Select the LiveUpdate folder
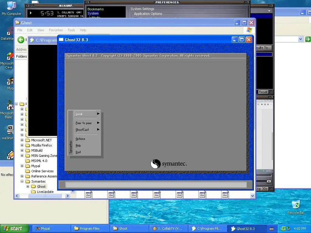 [x=45, y=192]
